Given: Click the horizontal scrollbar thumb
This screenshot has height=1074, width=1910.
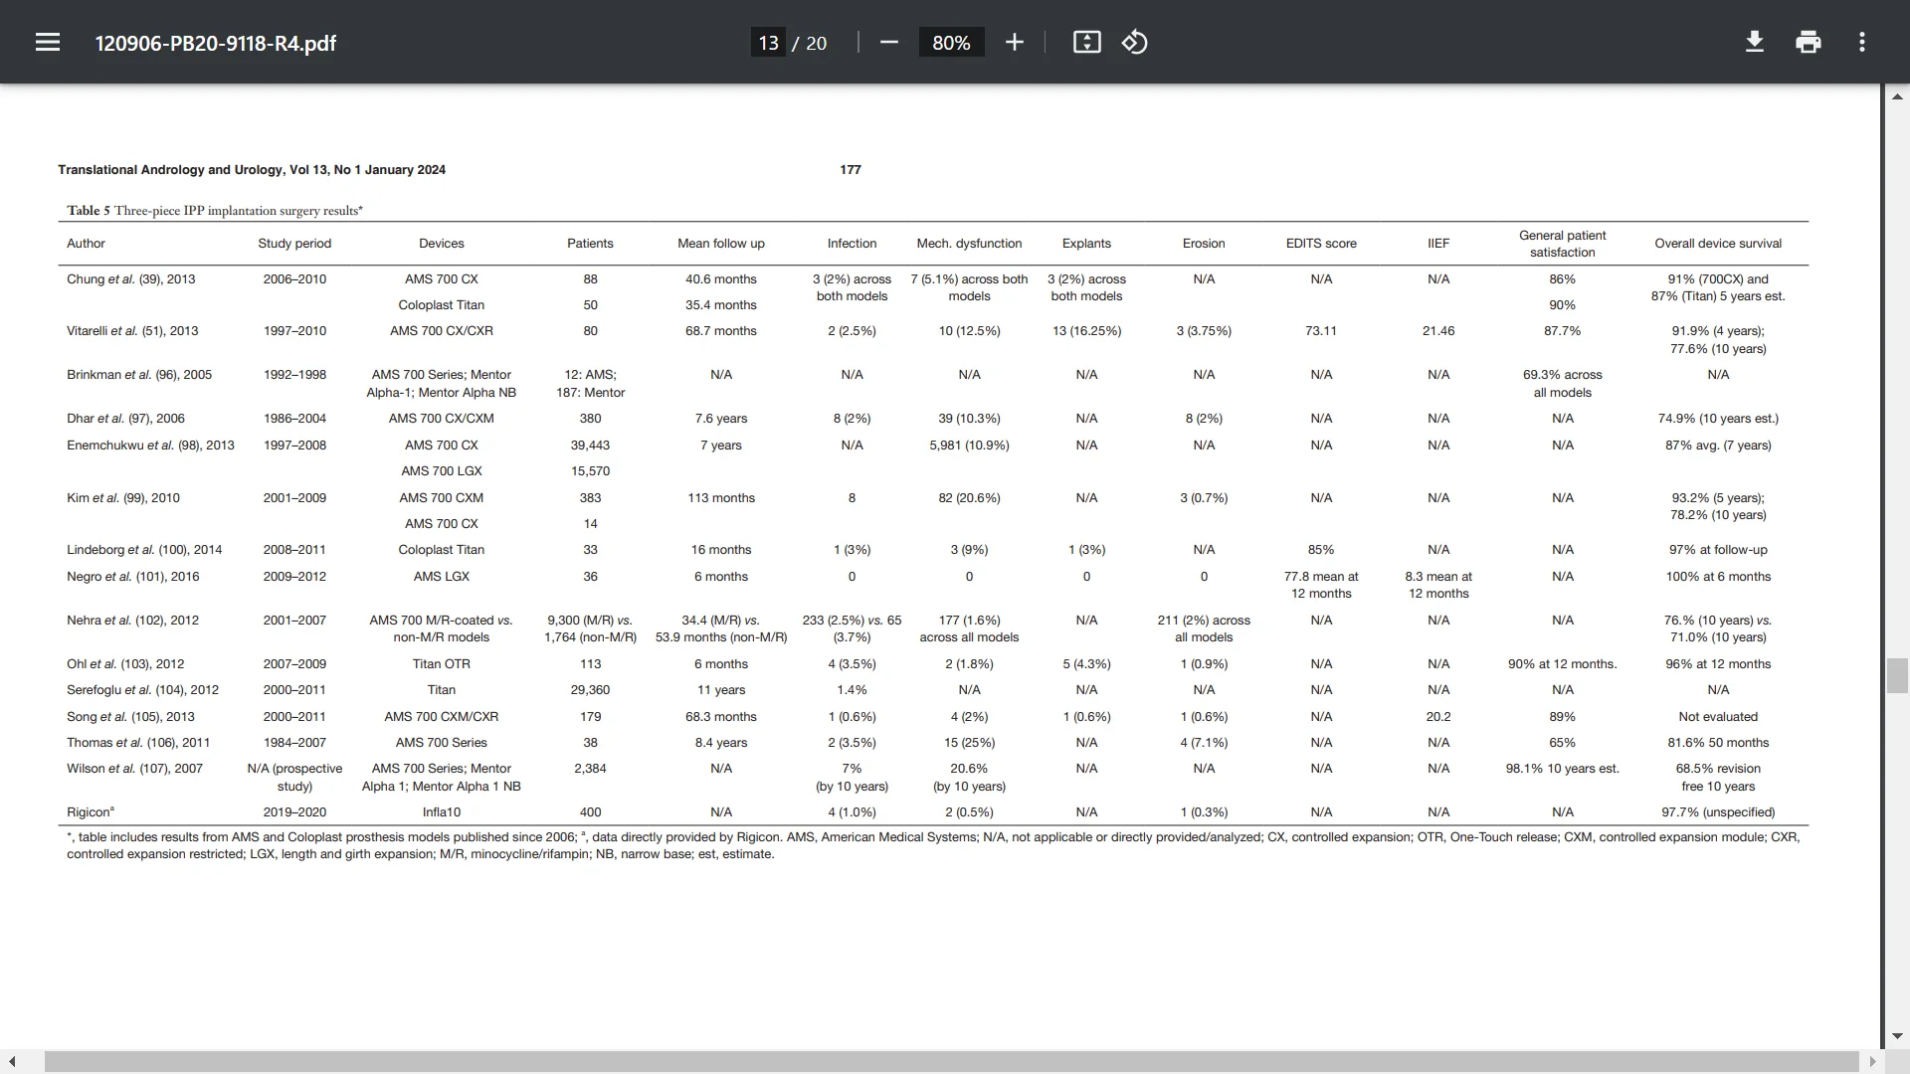Looking at the screenshot, I should [x=951, y=1062].
